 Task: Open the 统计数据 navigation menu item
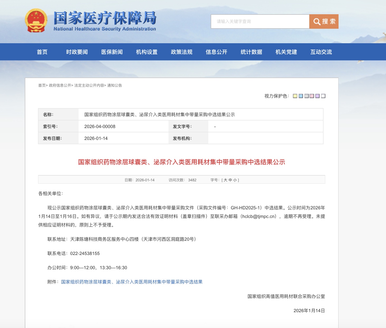pyautogui.click(x=251, y=52)
